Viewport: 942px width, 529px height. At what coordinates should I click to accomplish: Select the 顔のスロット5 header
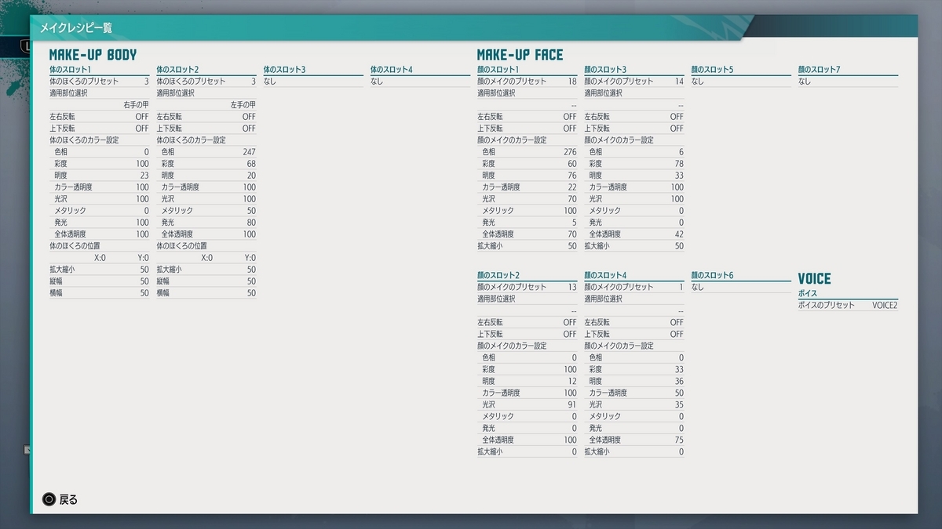coord(713,70)
